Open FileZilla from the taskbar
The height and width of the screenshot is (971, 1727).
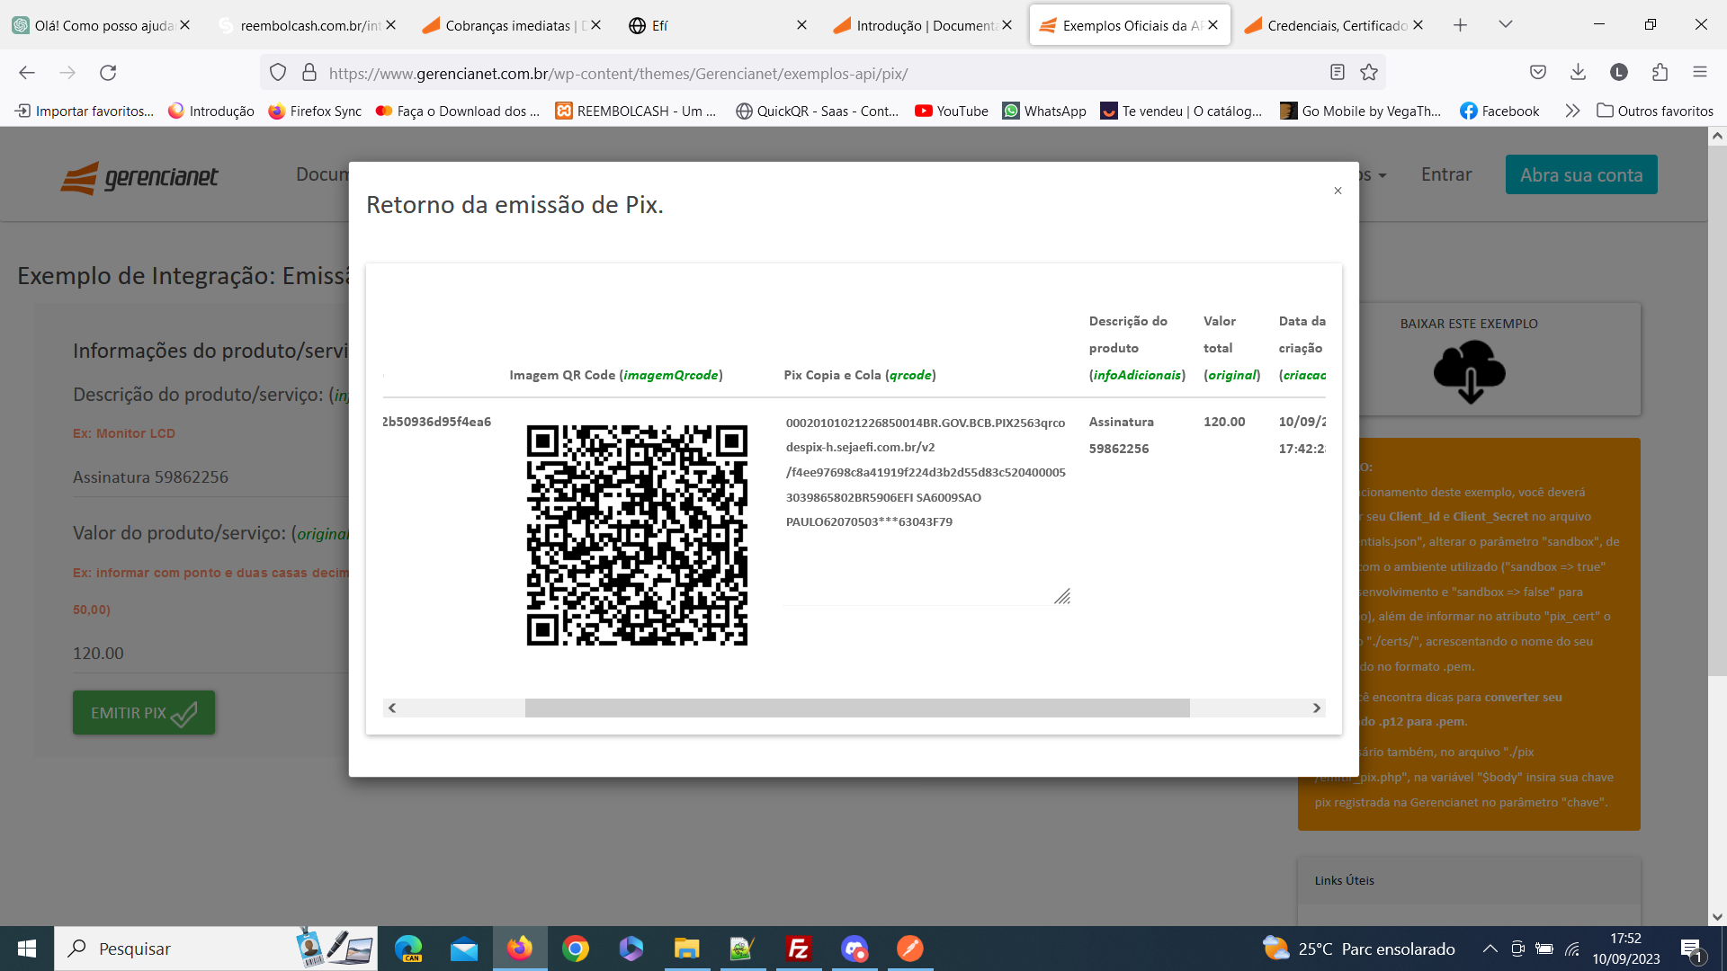(x=799, y=949)
